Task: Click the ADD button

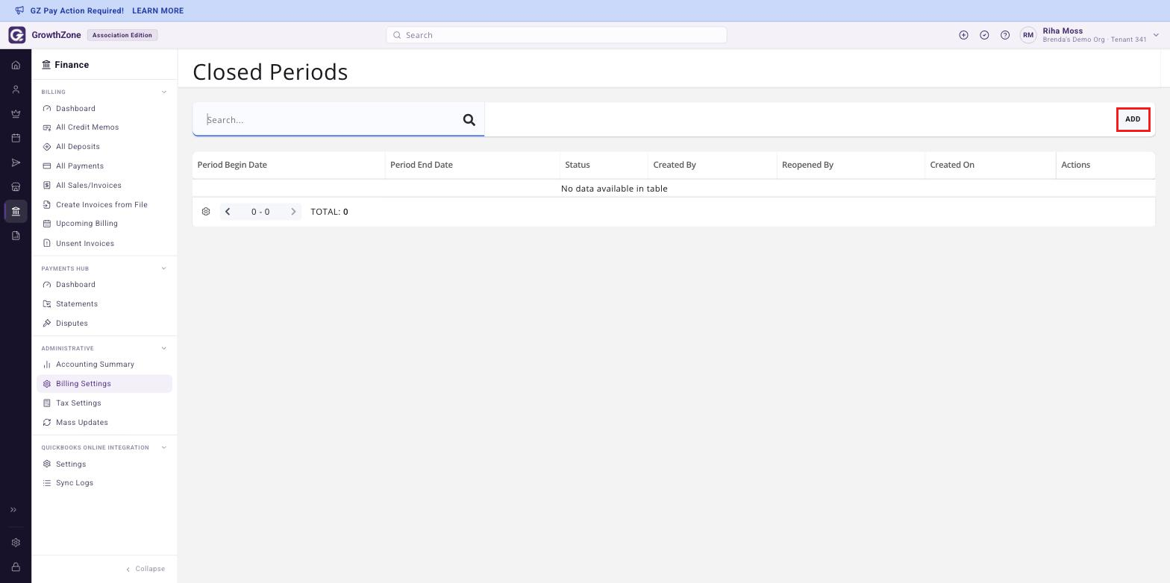Action: pyautogui.click(x=1133, y=119)
